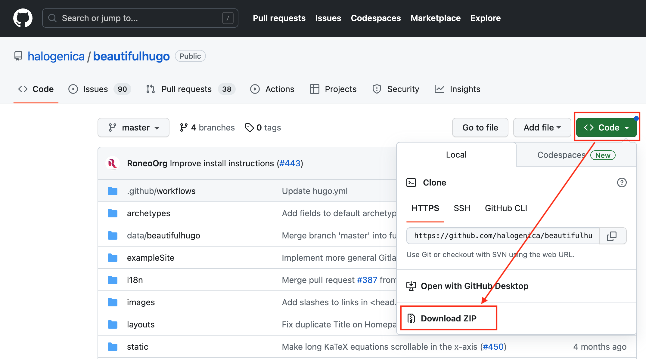This screenshot has width=646, height=359.
Task: Click the exampleSite folder icon
Action: tap(113, 258)
